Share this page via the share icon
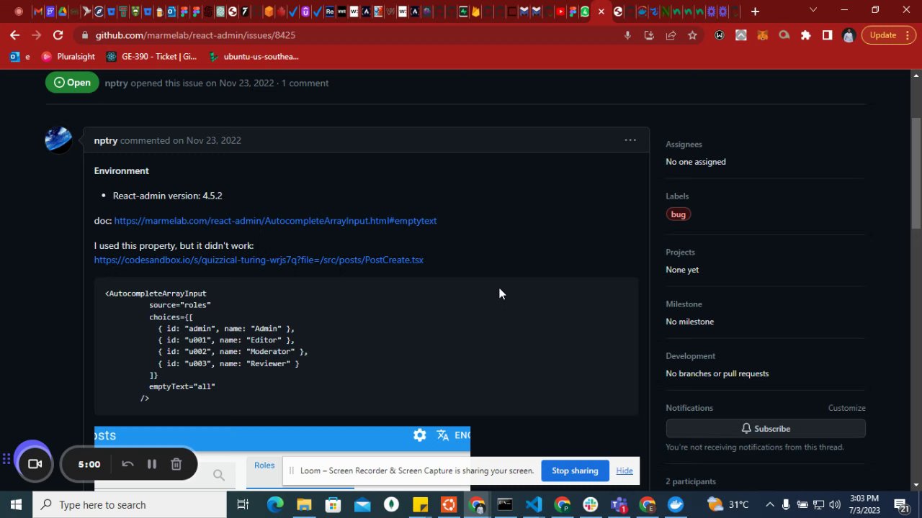922x518 pixels. 671,35
